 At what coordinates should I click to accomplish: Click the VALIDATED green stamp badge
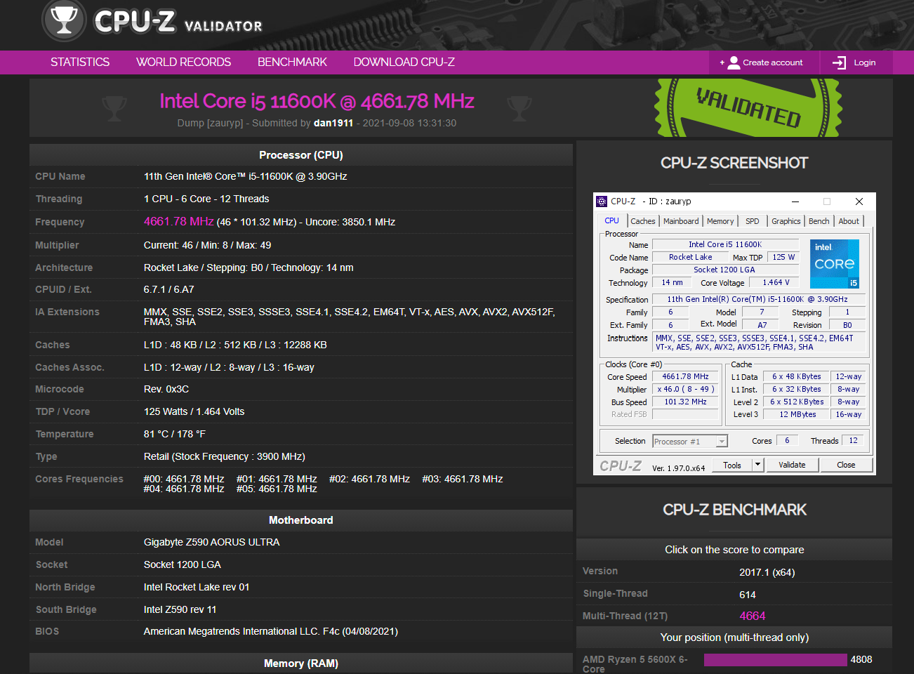coord(748,107)
